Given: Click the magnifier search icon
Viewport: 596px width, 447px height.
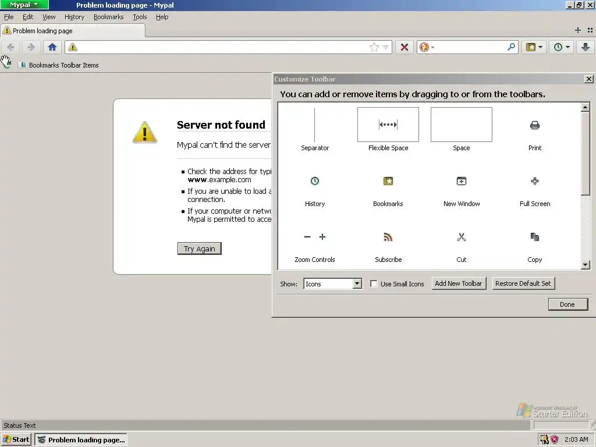Looking at the screenshot, I should (511, 47).
